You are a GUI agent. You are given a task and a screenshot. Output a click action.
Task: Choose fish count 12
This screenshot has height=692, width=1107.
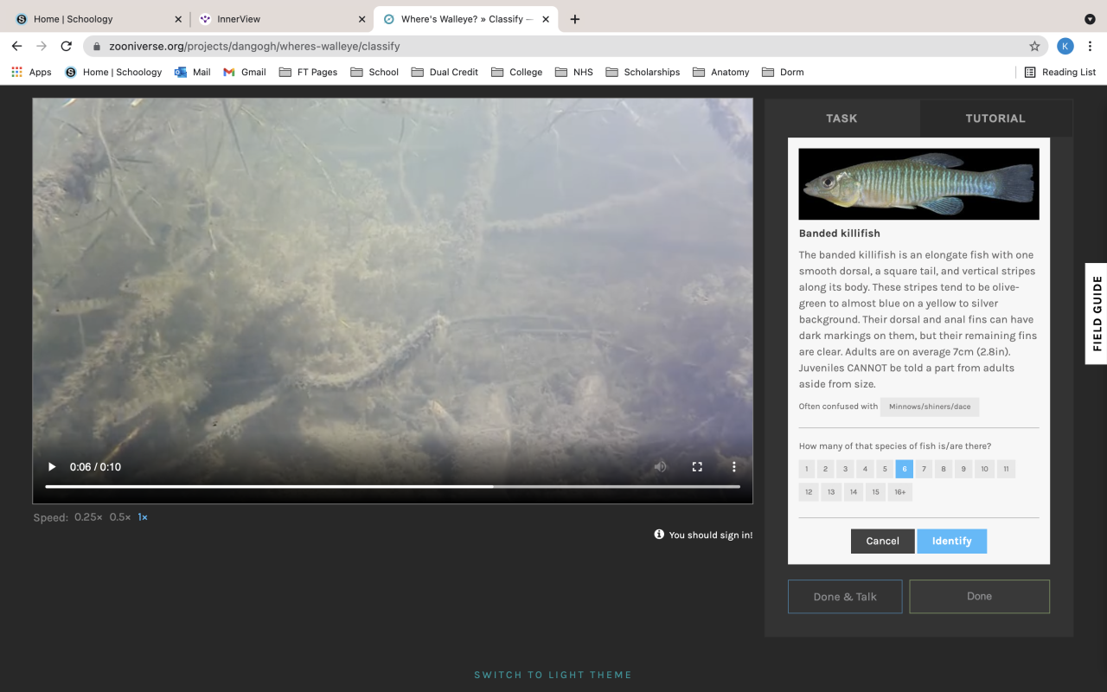pos(809,492)
